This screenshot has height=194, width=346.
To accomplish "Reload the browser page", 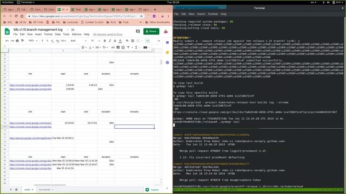I will pos(16,16).
